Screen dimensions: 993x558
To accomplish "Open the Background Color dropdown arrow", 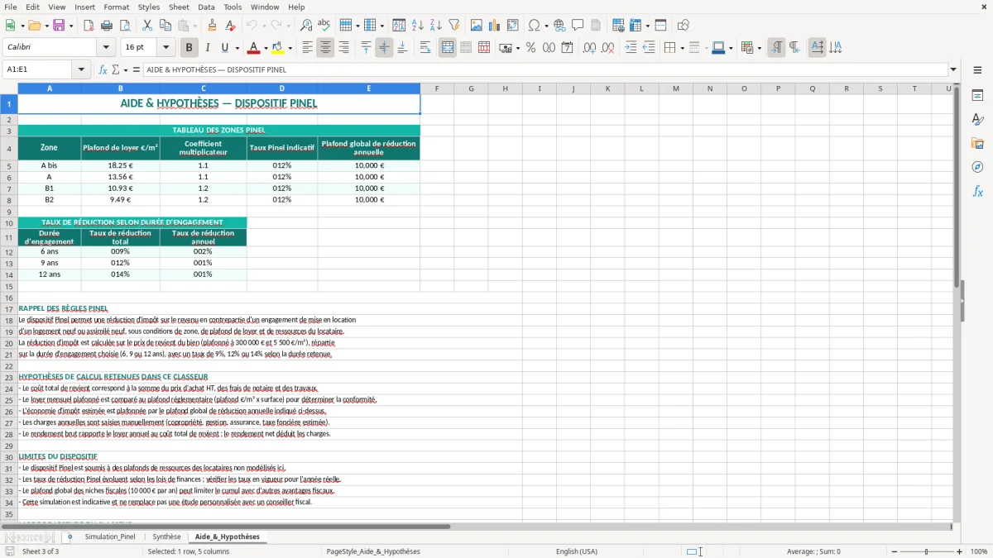I will pyautogui.click(x=290, y=48).
